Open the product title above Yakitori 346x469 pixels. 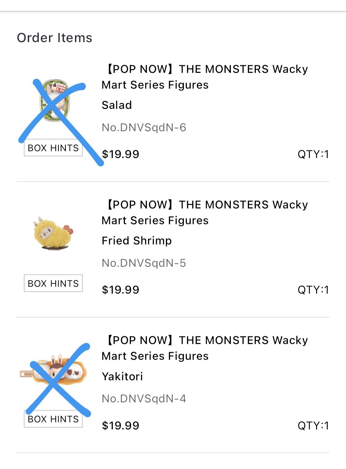[x=205, y=348]
